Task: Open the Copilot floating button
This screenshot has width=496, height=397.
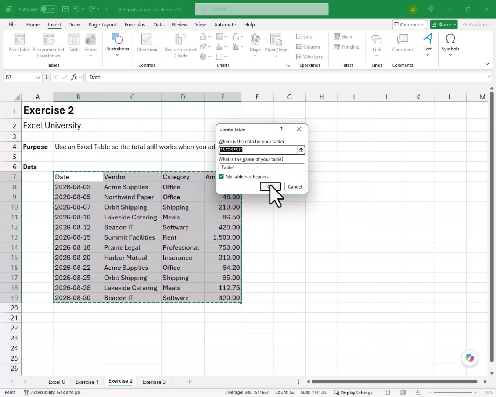Action: click(x=470, y=358)
